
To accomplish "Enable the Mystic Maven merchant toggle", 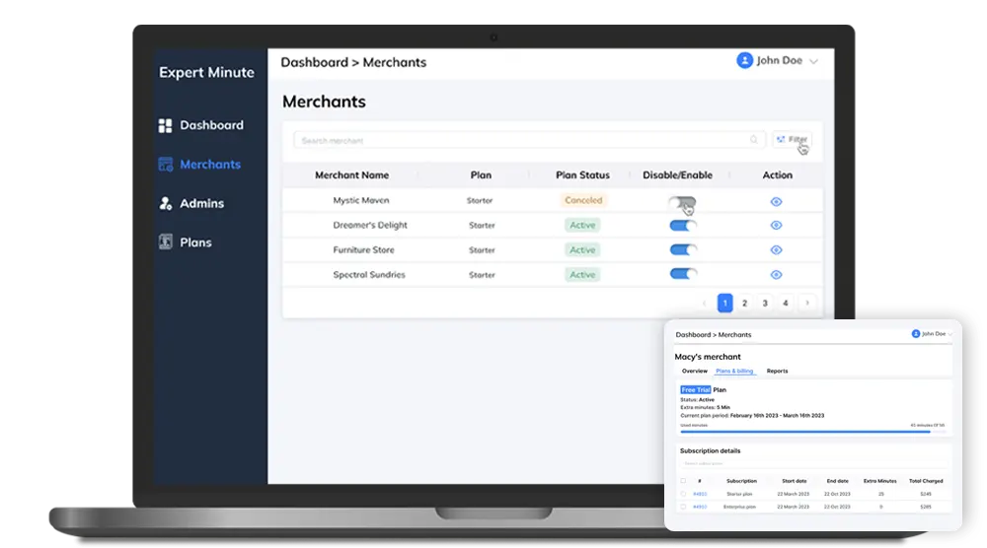I will [x=682, y=201].
